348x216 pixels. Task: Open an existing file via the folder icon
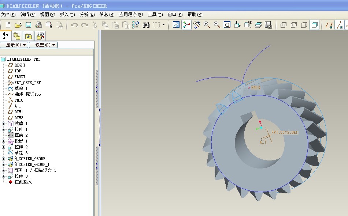click(x=18, y=25)
